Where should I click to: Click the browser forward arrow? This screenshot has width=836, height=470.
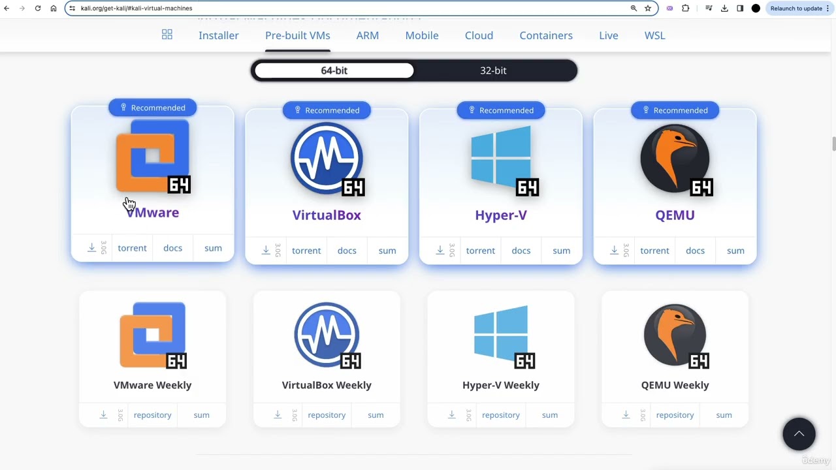pos(22,8)
